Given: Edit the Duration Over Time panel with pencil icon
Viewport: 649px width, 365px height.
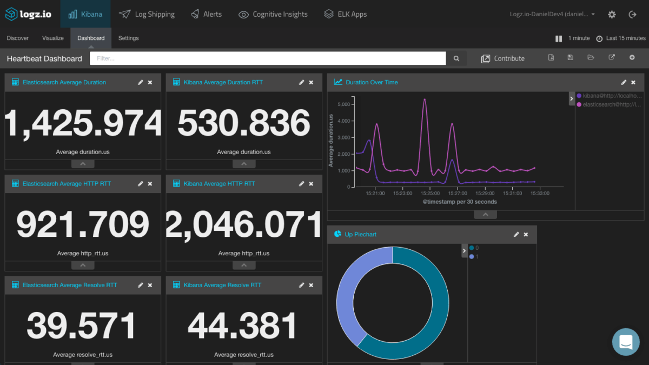Looking at the screenshot, I should [x=624, y=83].
